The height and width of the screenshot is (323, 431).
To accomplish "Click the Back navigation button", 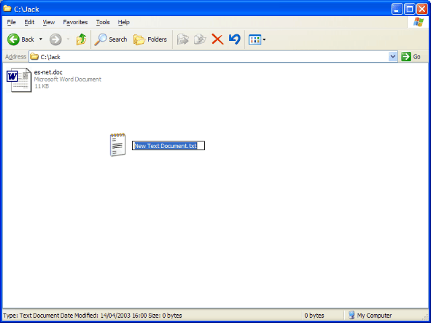I will [20, 39].
